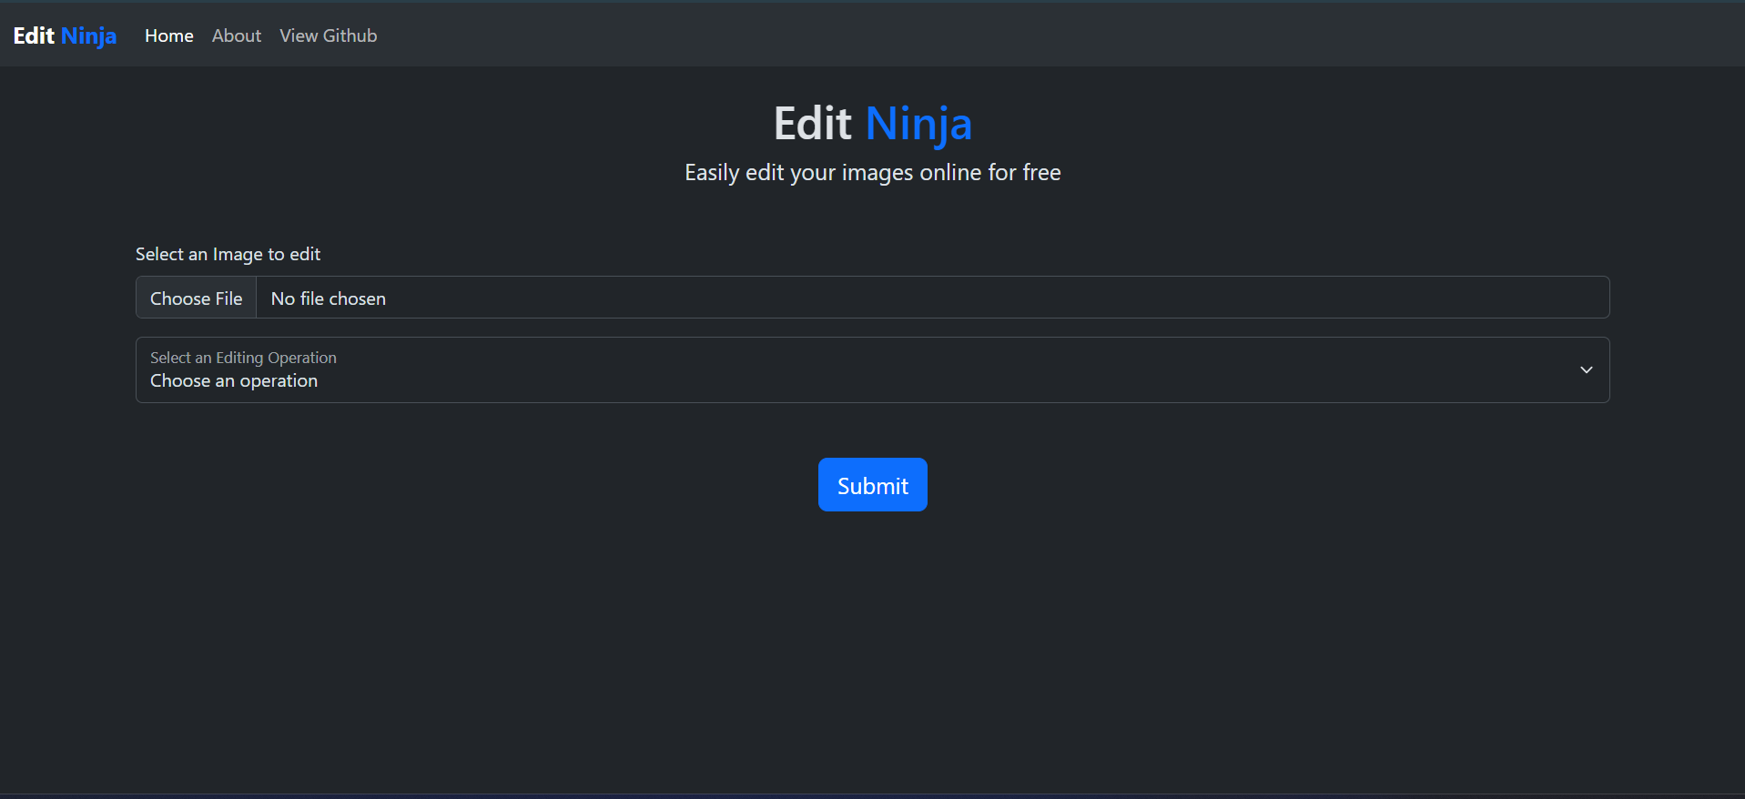Click the 'Select an Image to edit' label
The height and width of the screenshot is (799, 1745).
(228, 254)
